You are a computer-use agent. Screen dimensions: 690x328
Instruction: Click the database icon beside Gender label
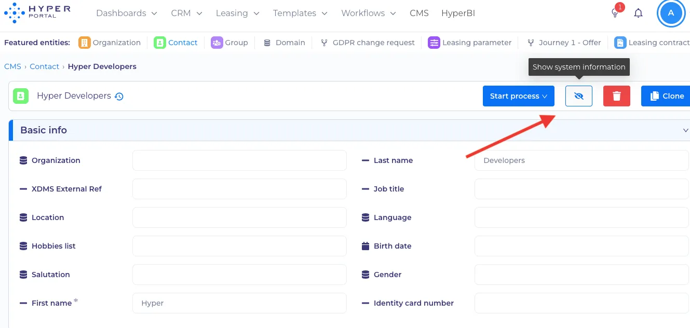point(366,275)
